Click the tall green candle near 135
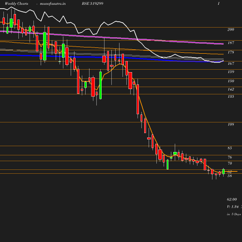 (101, 85)
